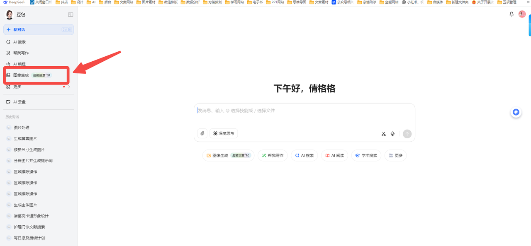Click the 豆包 avatar logo in sidebar header
Image resolution: width=531 pixels, height=246 pixels.
coord(9,15)
